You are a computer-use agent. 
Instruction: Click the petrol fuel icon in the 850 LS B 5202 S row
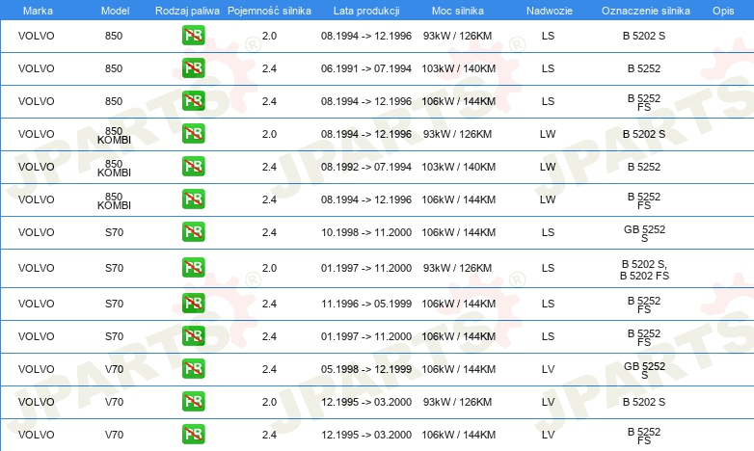point(193,35)
